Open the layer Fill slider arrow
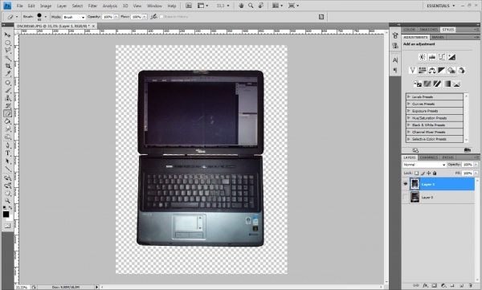Image resolution: width=482 pixels, height=290 pixels. tap(476, 174)
